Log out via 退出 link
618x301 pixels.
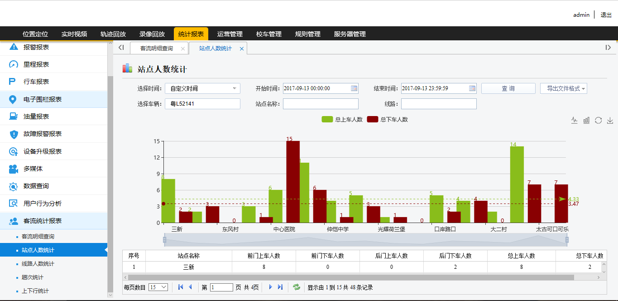coord(606,15)
